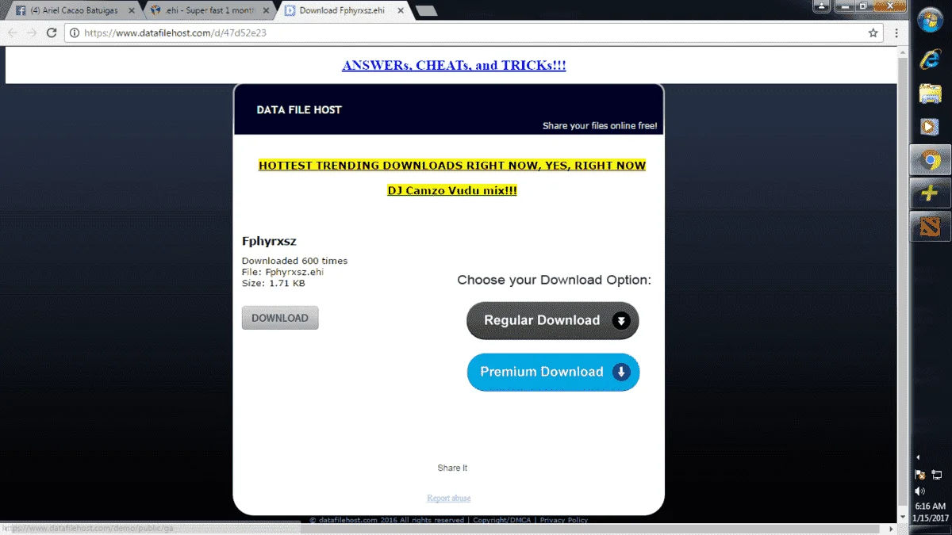This screenshot has width=952, height=535.
Task: Open the volume speaker icon in tray
Action: (x=919, y=491)
